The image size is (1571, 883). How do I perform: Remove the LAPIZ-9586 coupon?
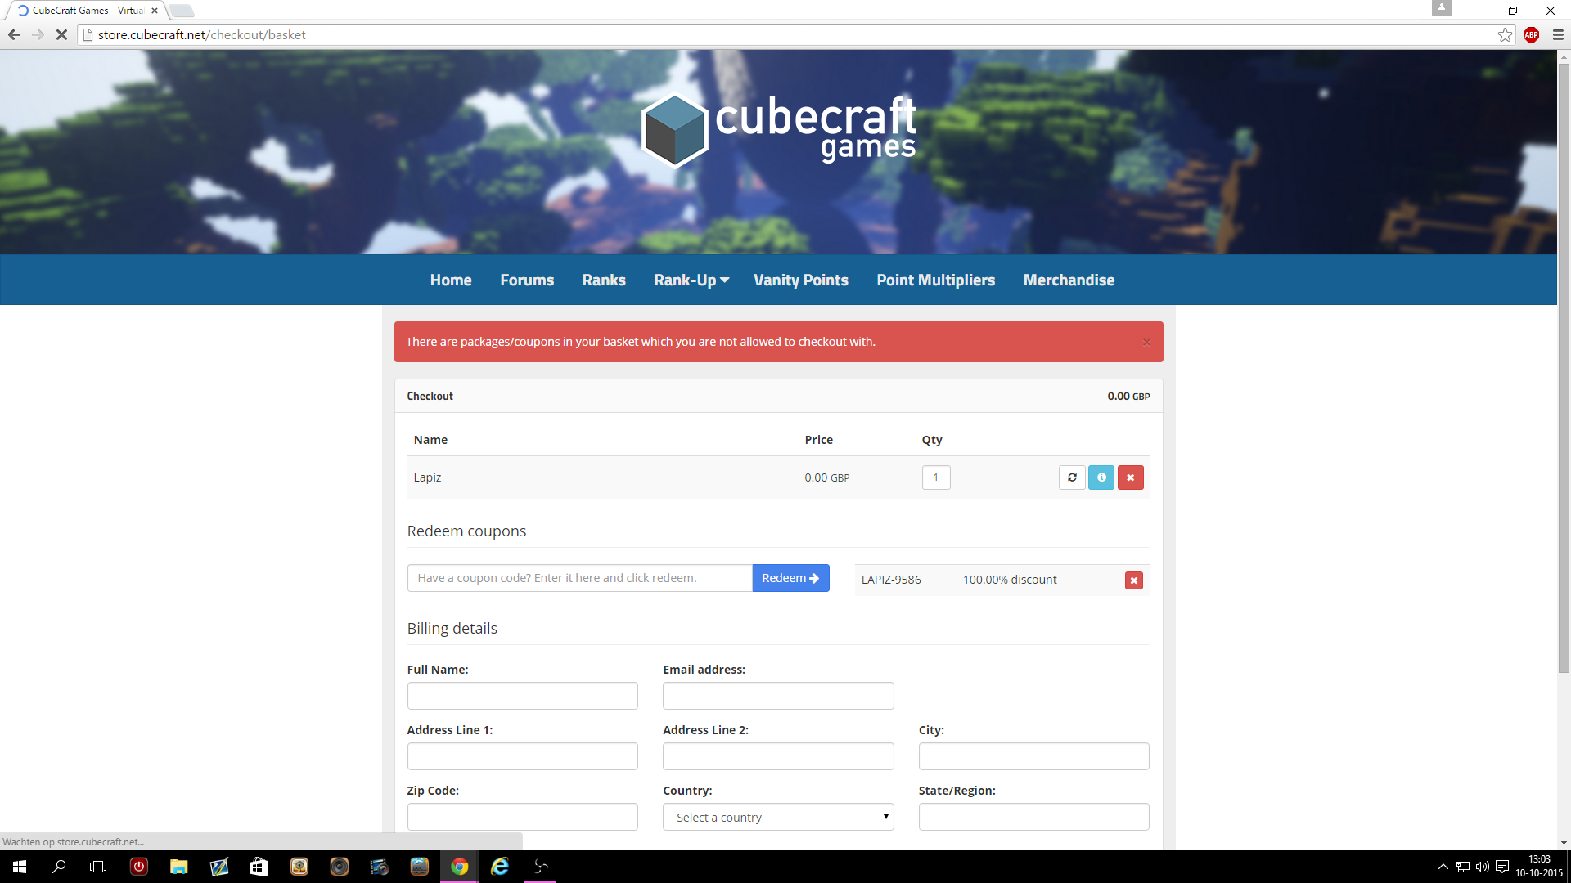[x=1134, y=580]
